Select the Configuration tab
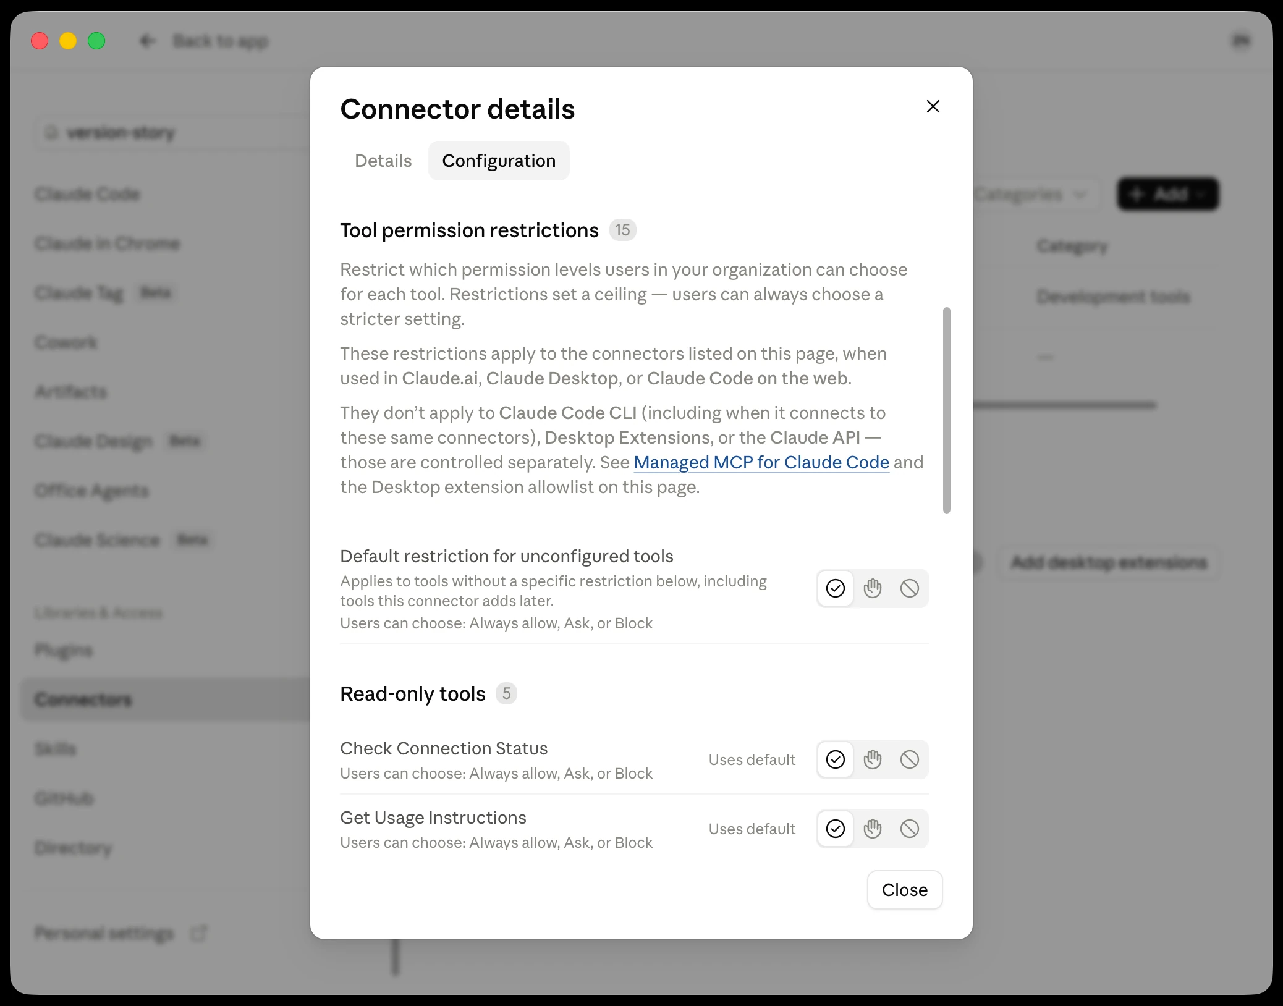Screen dimensions: 1283x1006 click(499, 161)
